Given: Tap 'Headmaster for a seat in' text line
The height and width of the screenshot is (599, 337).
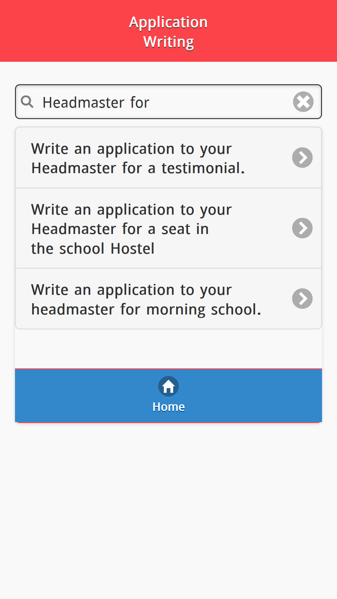Looking at the screenshot, I should [x=120, y=229].
